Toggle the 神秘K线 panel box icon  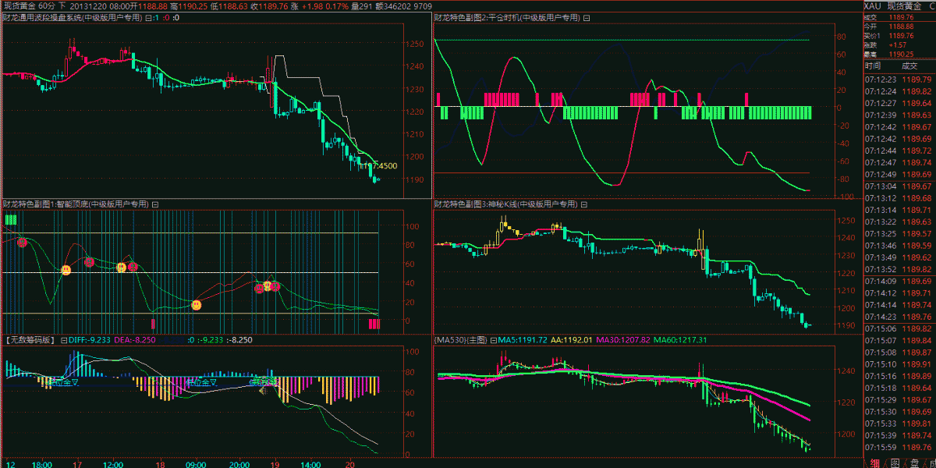583,204
